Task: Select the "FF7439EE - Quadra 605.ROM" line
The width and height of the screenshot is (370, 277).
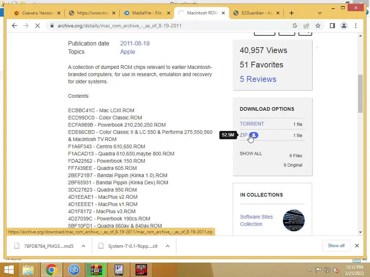Action: [102, 168]
